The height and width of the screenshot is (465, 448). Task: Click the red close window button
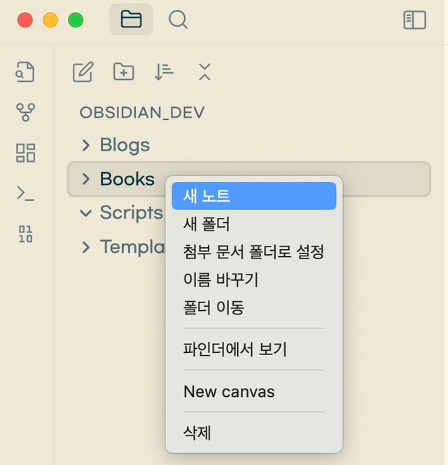(x=25, y=20)
